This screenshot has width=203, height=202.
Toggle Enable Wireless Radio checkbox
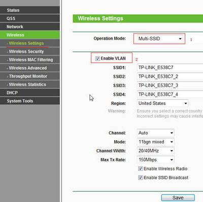[x=141, y=168]
